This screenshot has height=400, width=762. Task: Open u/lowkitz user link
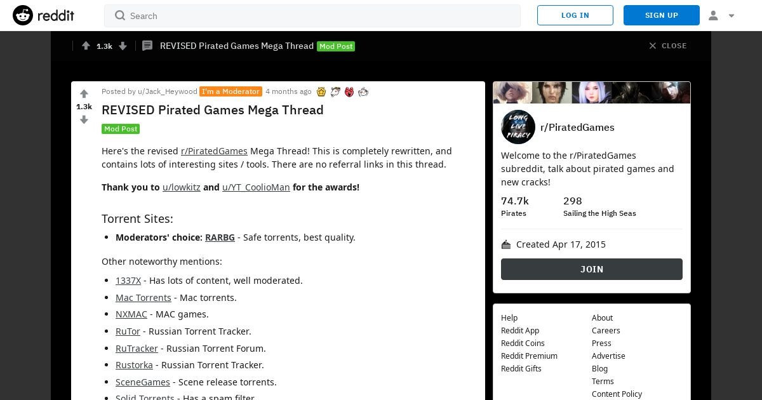coord(182,187)
